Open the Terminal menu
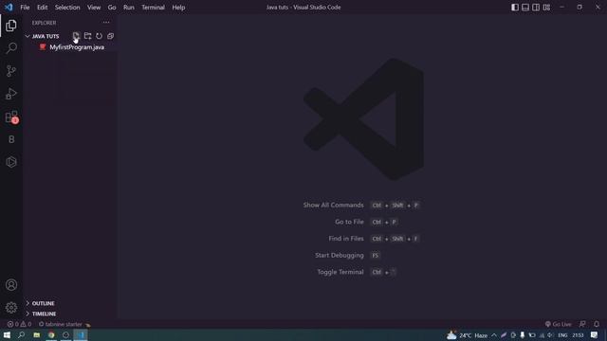The width and height of the screenshot is (607, 341). pyautogui.click(x=153, y=8)
